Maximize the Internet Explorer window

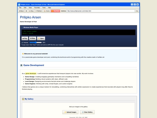pyautogui.click(x=135, y=5)
